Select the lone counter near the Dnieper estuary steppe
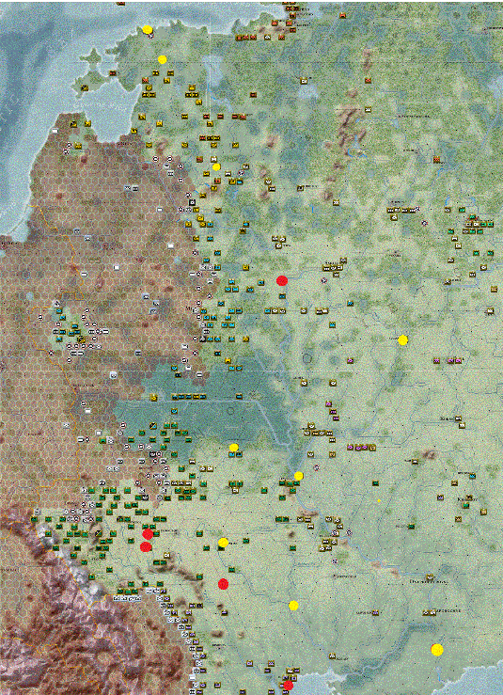The width and height of the screenshot is (503, 695). [333, 656]
